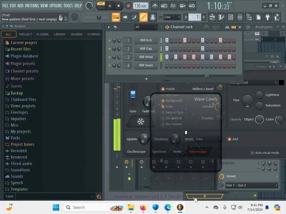Image resolution: width=286 pixels, height=214 pixels.
Task: Click the pattern selector number field
Action: [x=195, y=17]
